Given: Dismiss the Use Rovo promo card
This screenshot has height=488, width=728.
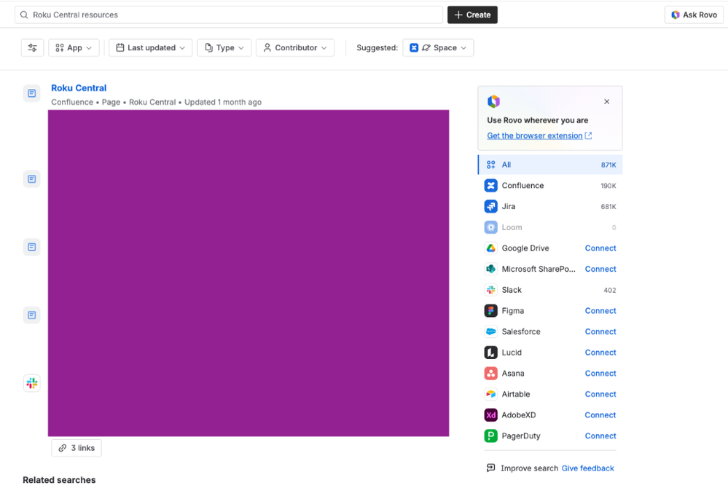Looking at the screenshot, I should (607, 101).
